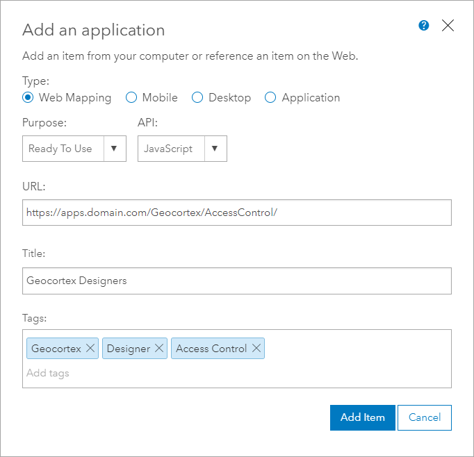Click the Ready To Use value
Viewport: 474px width, 457px height.
coord(60,149)
